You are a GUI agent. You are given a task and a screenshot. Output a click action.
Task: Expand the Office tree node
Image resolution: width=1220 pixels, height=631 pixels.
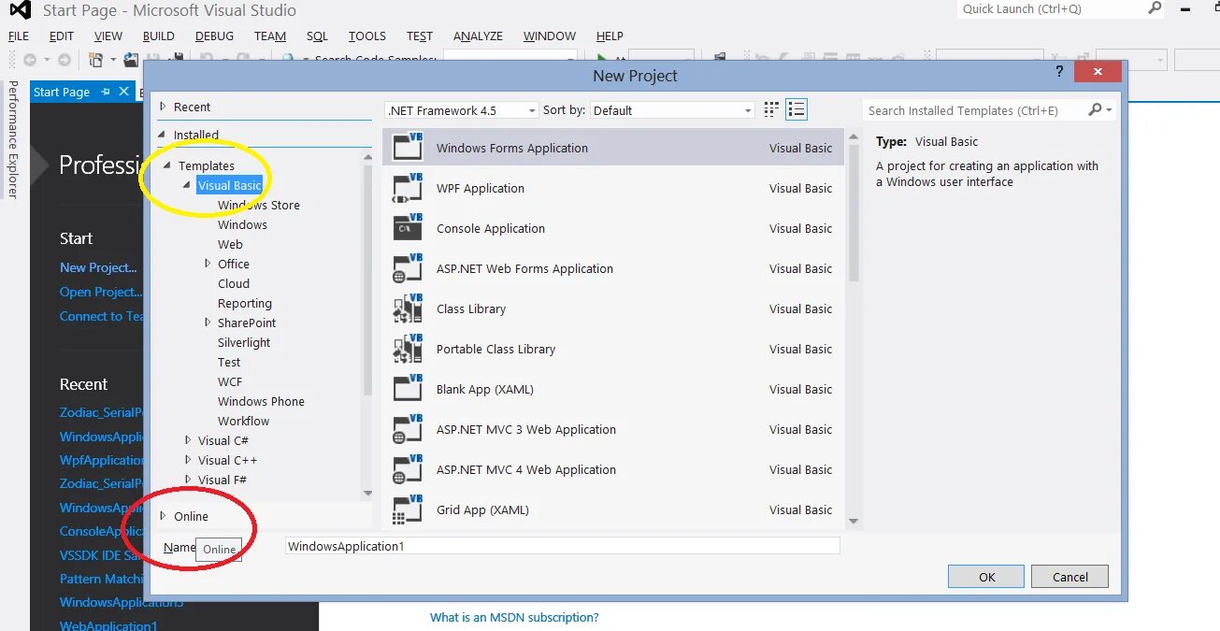208,264
